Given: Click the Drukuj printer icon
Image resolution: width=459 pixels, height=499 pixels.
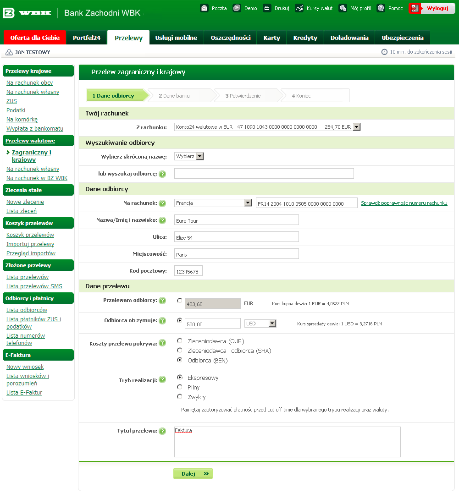Looking at the screenshot, I should [x=267, y=8].
